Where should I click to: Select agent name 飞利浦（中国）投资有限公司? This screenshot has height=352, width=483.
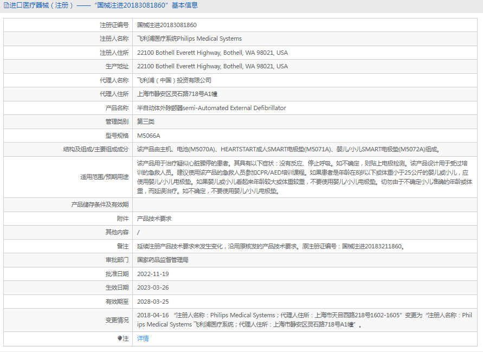click(x=174, y=80)
